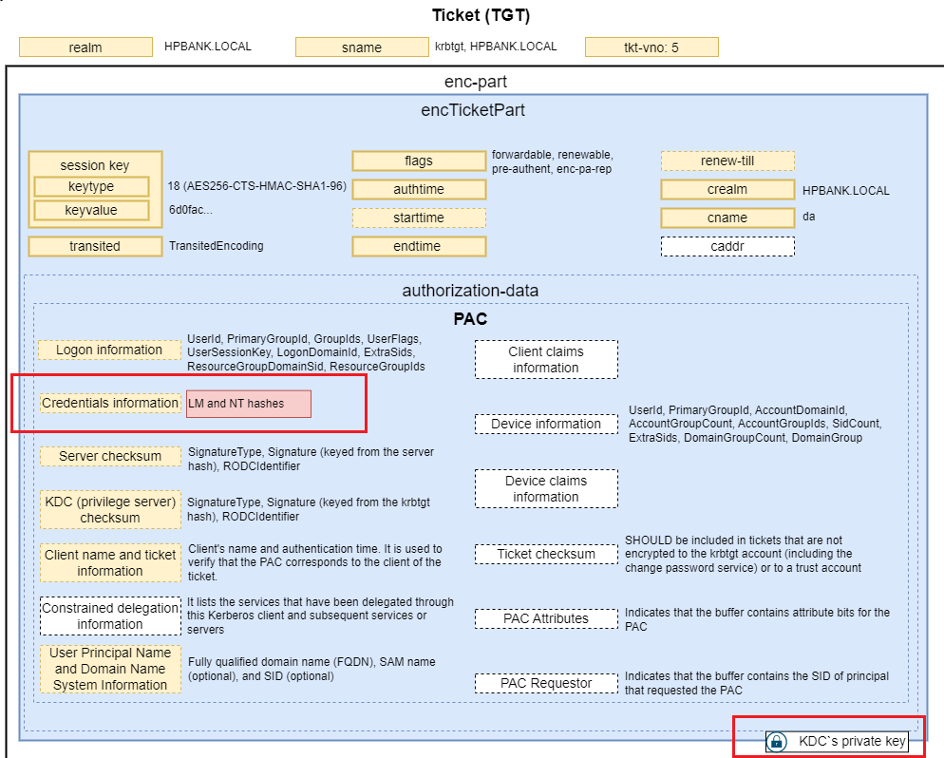Select the authtime box

coord(419,189)
